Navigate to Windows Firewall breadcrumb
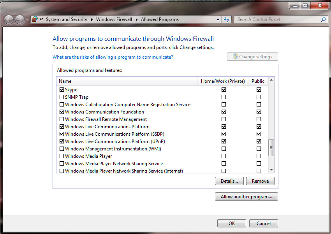 coord(114,19)
